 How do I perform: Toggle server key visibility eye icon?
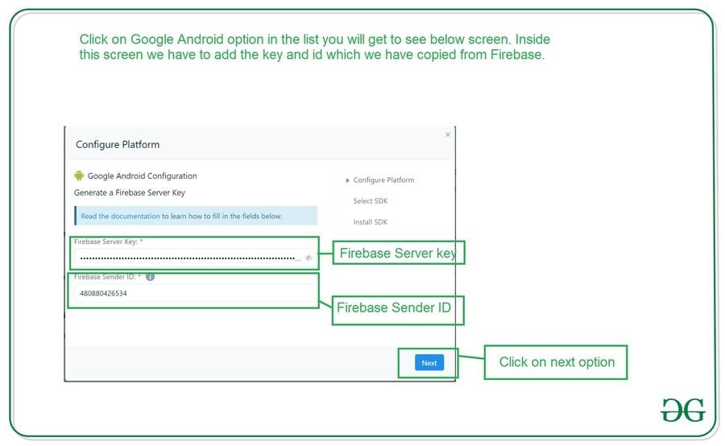coord(309,258)
